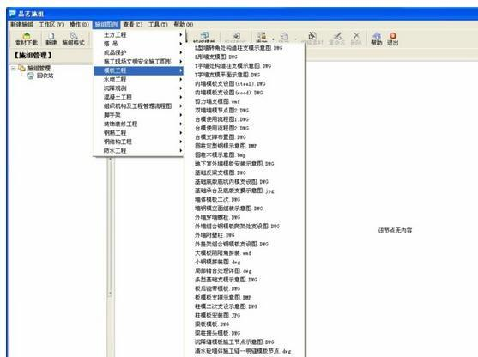Select 柱模板安装图.JPG
Image resolution: width=478 pixels, height=357 pixels.
(218, 315)
